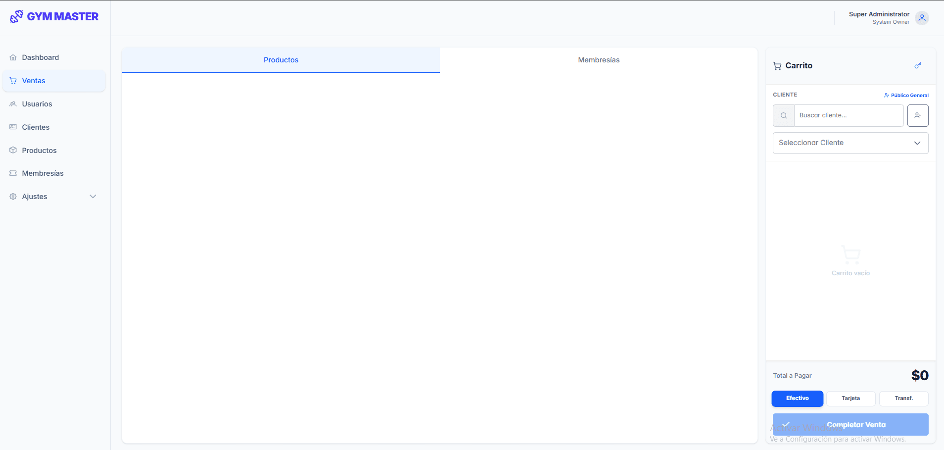Open the add-client icon beside the search field

pyautogui.click(x=918, y=115)
